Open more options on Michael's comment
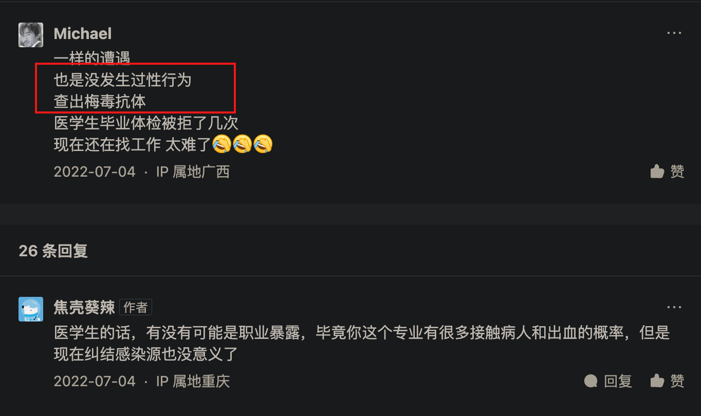Image resolution: width=701 pixels, height=416 pixels. coord(674,33)
